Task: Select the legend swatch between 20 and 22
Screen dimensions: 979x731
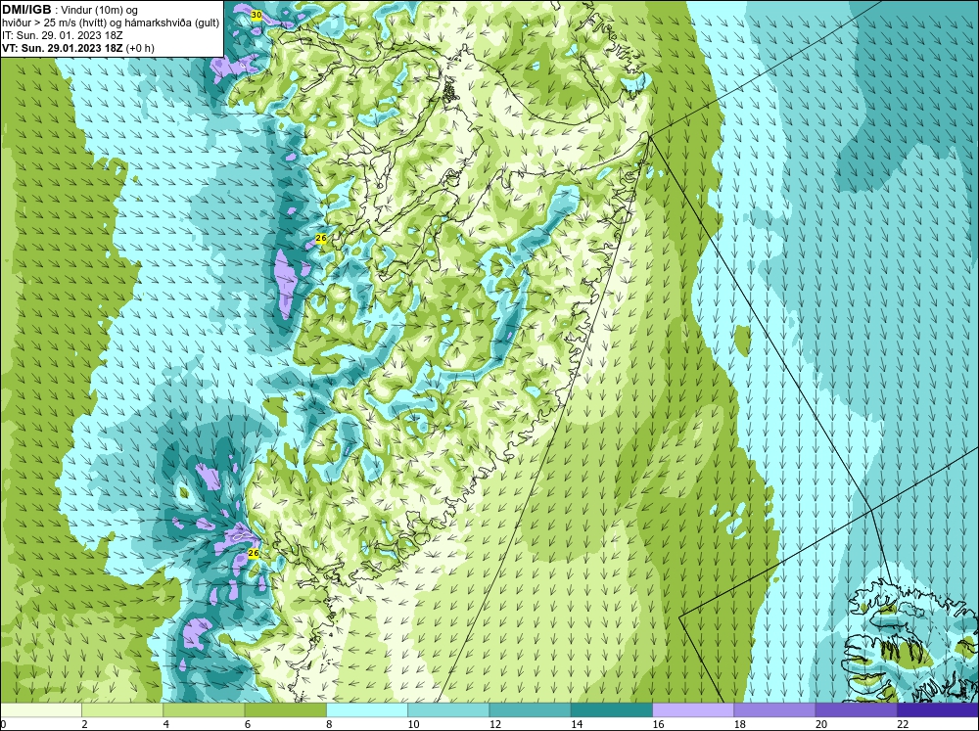Action: point(856,709)
